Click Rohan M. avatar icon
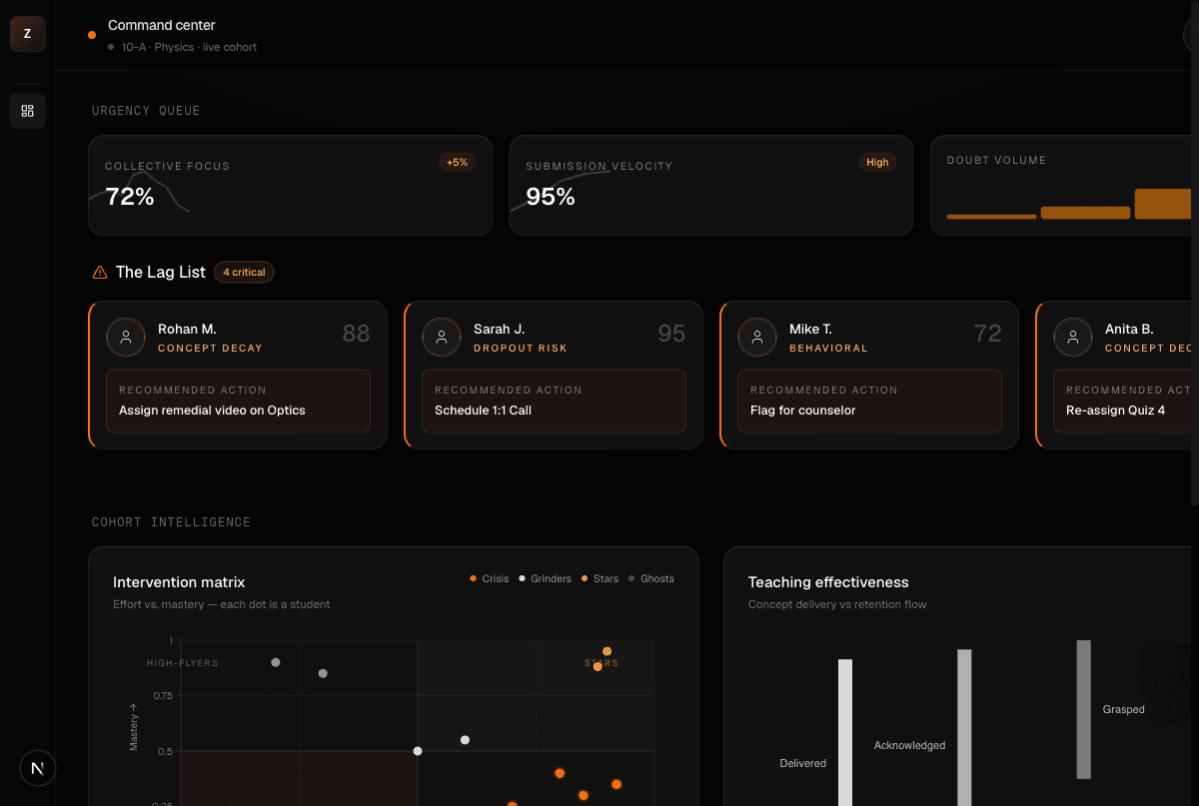The width and height of the screenshot is (1199, 806). point(126,338)
